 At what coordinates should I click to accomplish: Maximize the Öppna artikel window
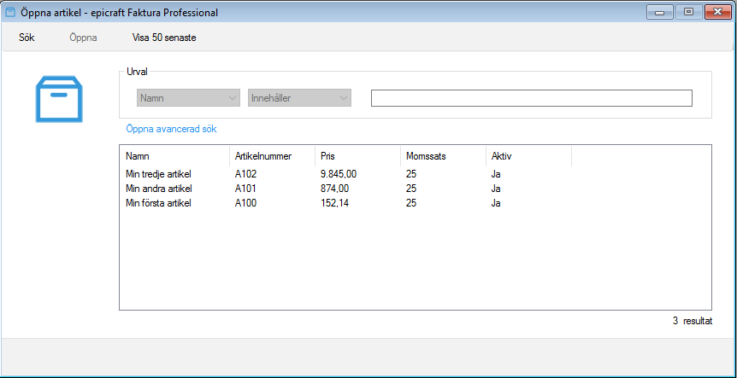(688, 12)
